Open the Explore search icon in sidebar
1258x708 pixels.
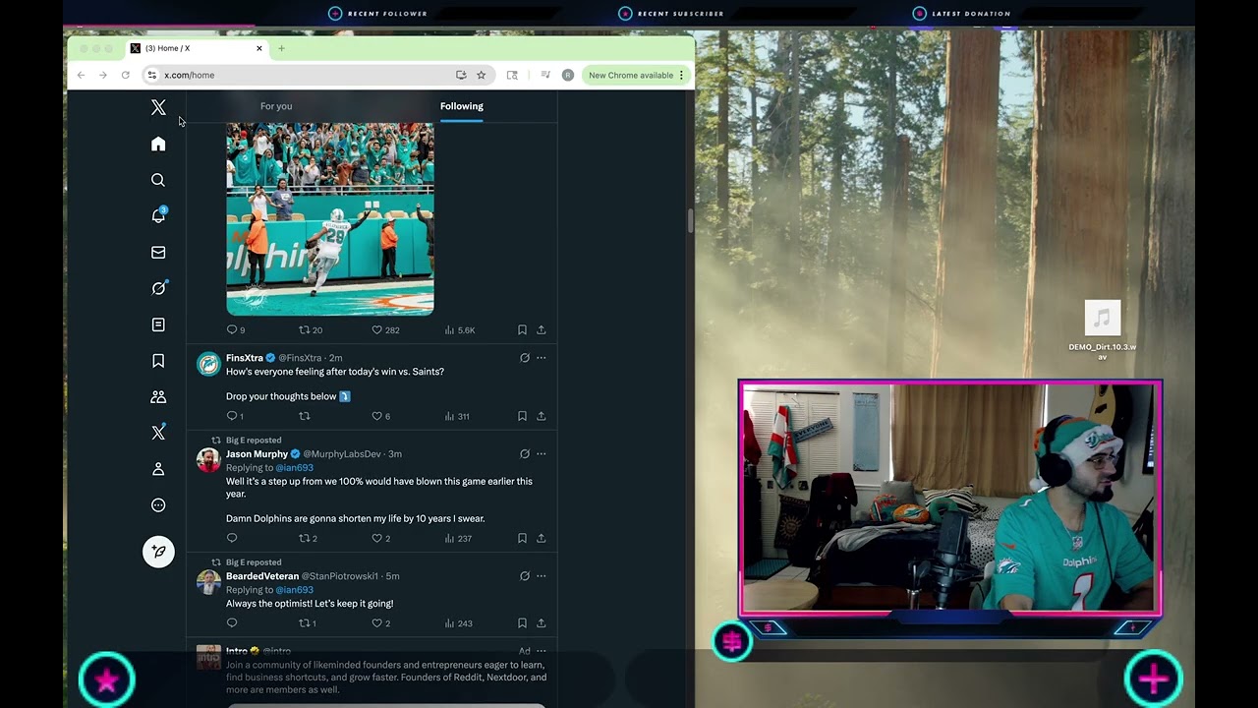(x=158, y=180)
